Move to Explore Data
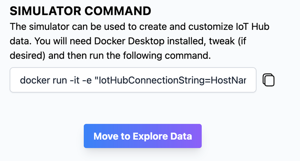This screenshot has height=161, width=300. pos(142,136)
